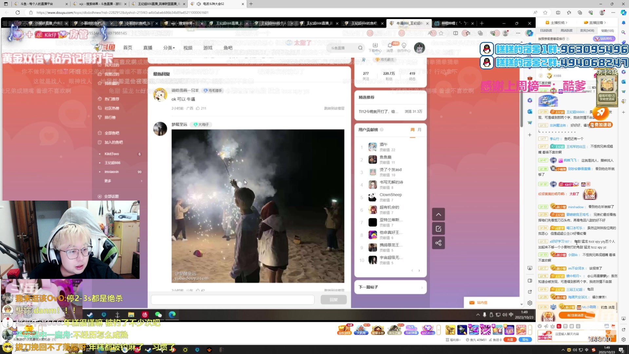Select the golden rocket gift
629x354 pixels.
click(450, 330)
